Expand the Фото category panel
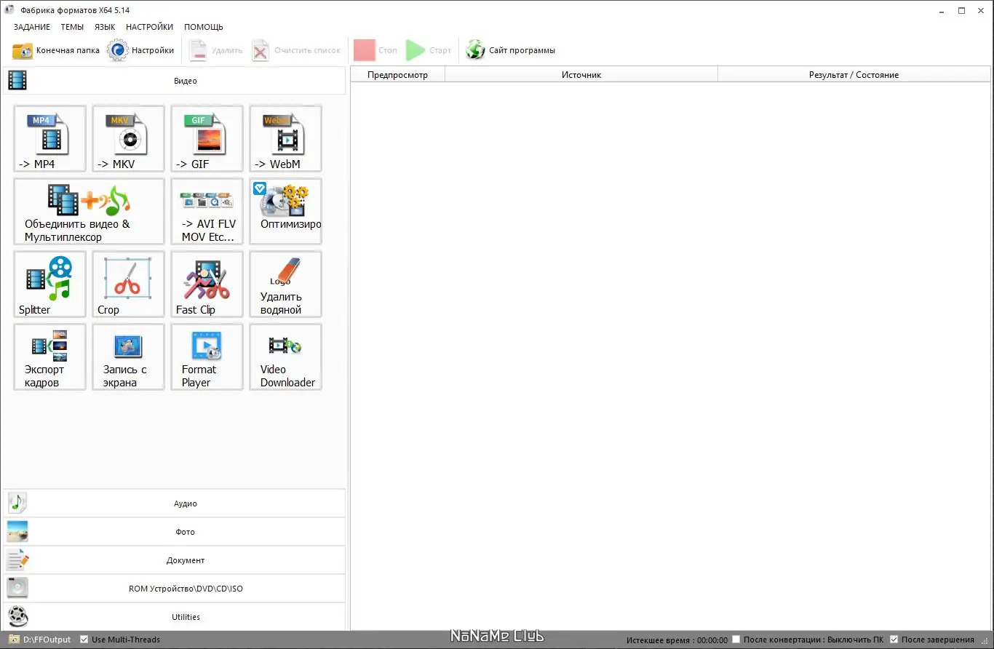The image size is (994, 649). tap(175, 531)
